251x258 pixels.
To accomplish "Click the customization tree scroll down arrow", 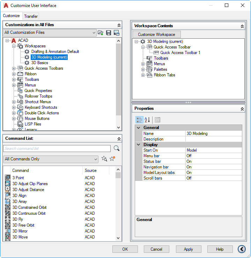I will (118, 128).
